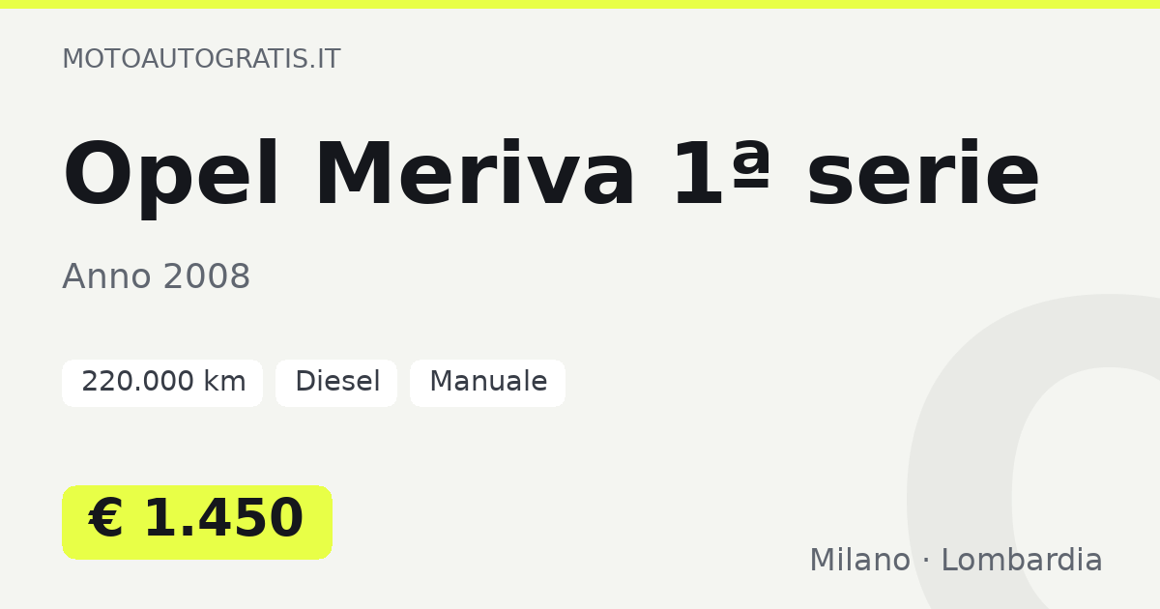Screen dimensions: 1160x609
Task: Click the word serie in the title
Action: point(923,176)
